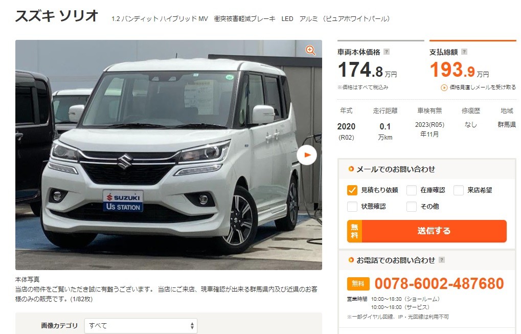The width and height of the screenshot is (521, 334).
Task: Open the 画像カテゴリ dropdown
Action: (x=141, y=326)
